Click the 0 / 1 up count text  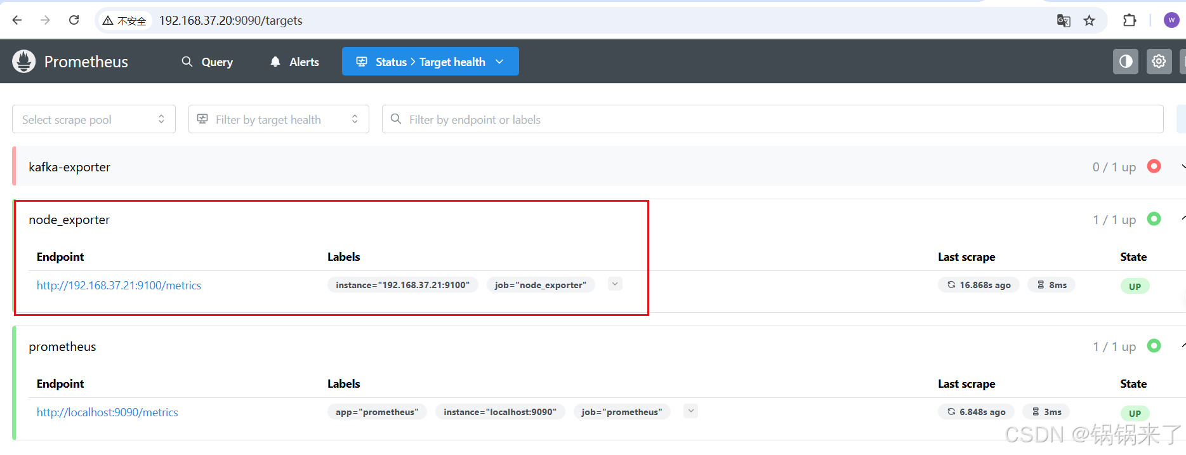[1114, 167]
